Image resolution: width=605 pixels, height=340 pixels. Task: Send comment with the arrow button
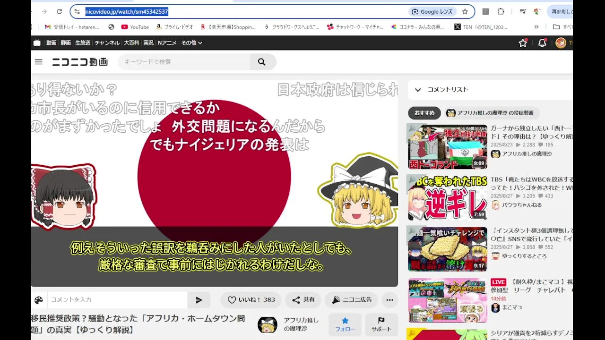[199, 300]
